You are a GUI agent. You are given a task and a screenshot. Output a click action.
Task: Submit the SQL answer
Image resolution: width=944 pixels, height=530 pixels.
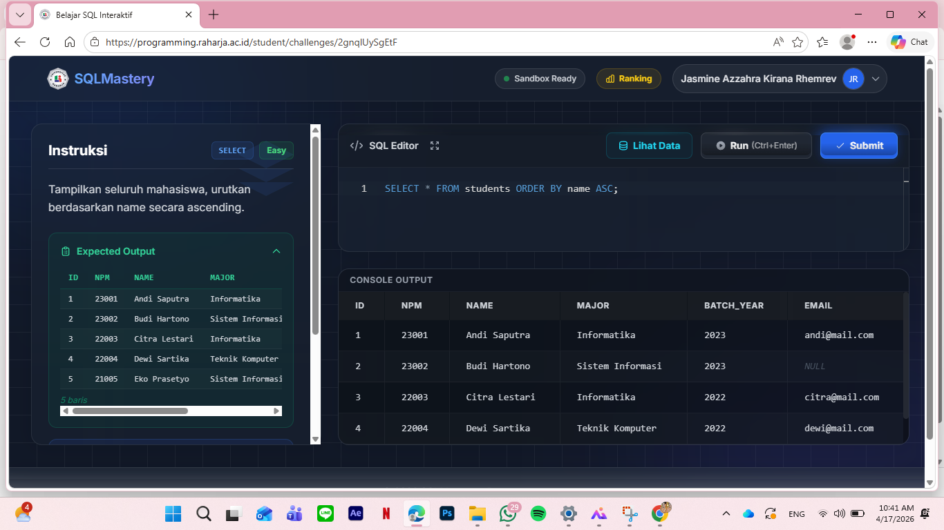(x=858, y=146)
